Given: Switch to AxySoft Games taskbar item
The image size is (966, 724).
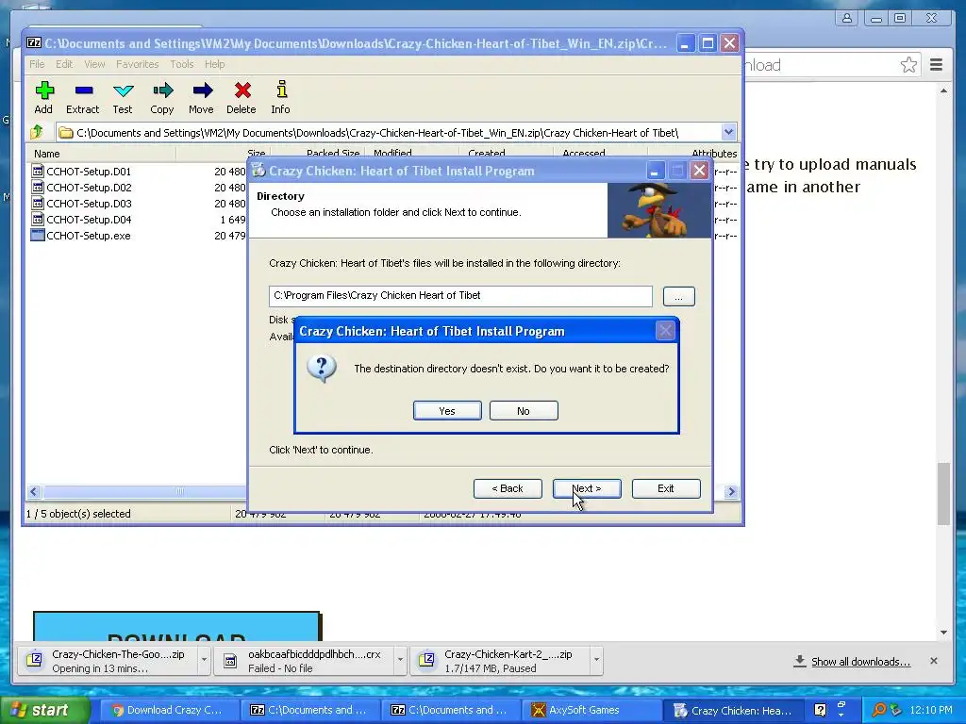Looking at the screenshot, I should click(592, 710).
